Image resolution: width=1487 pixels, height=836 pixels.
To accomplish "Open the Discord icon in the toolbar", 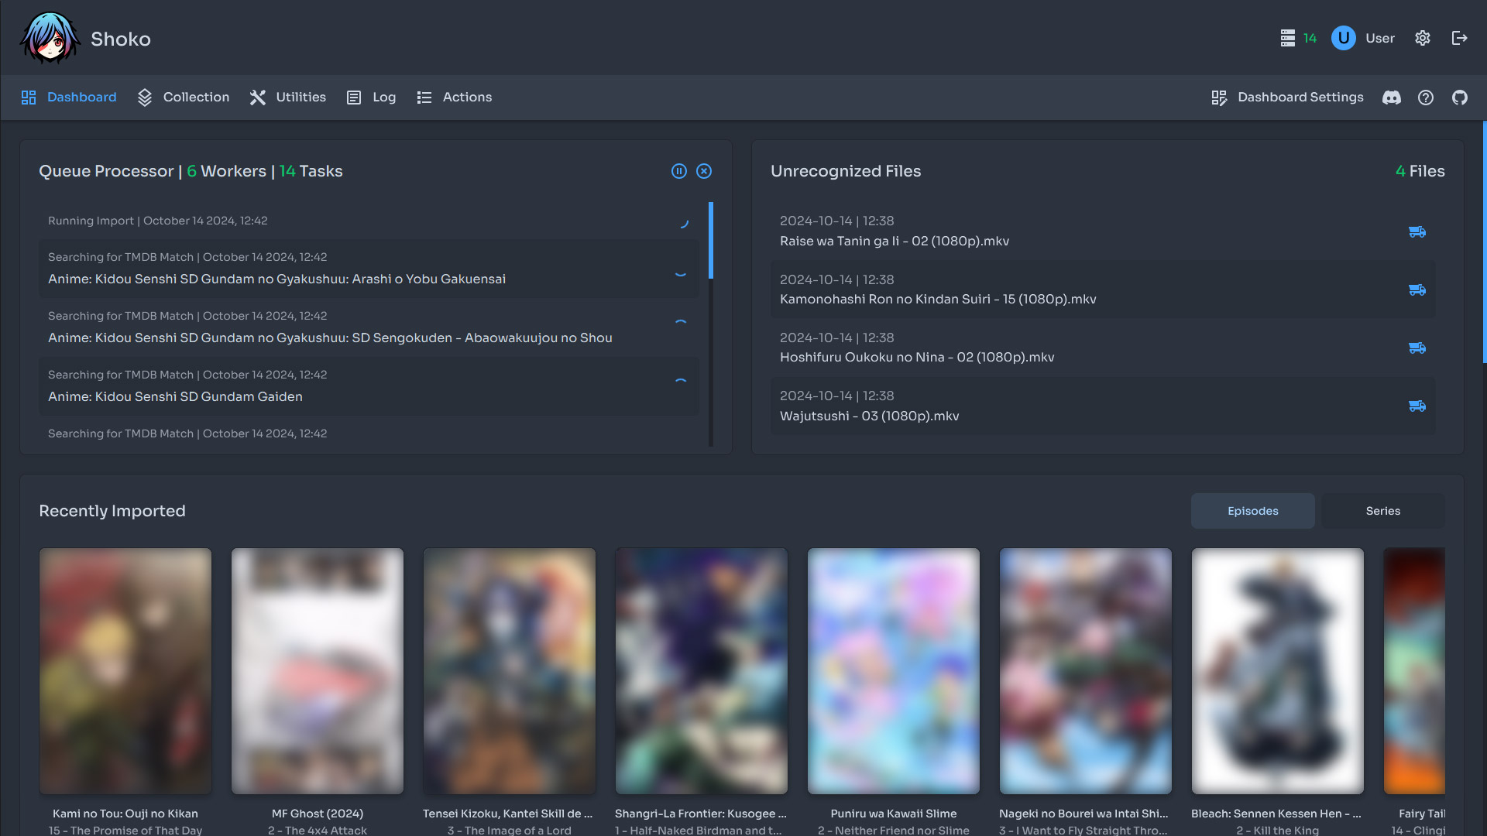I will pos(1391,98).
